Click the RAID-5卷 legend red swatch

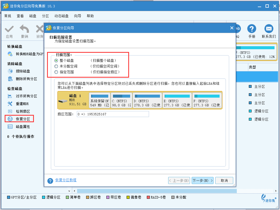(148, 197)
